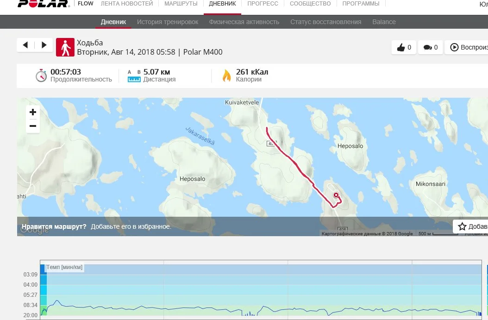Click the Mikonsaari map label
Viewport: 488px width, 320px height.
(431, 184)
